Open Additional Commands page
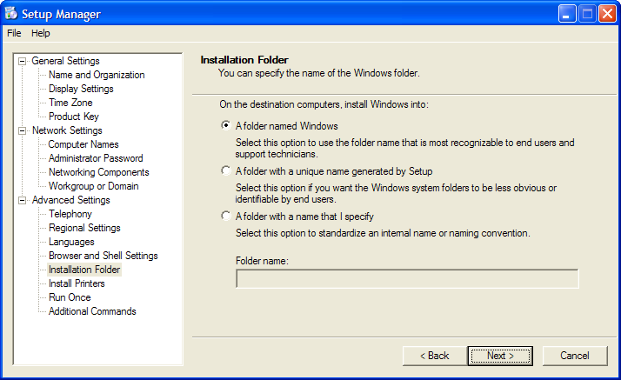The height and width of the screenshot is (380, 621). [x=92, y=311]
